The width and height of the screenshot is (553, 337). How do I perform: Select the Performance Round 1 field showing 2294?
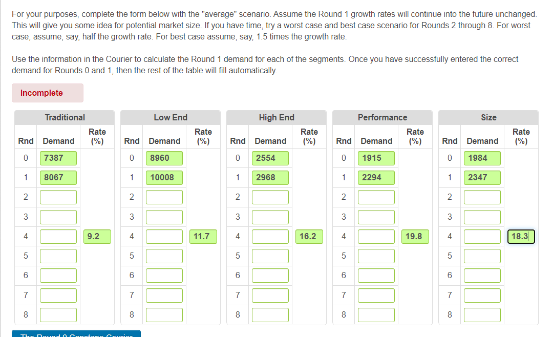click(376, 177)
